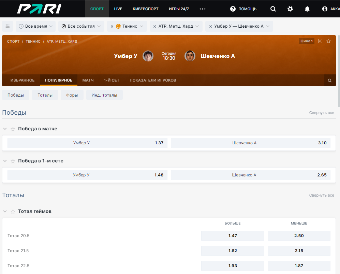Jump to Победы markets chip

coord(16,95)
